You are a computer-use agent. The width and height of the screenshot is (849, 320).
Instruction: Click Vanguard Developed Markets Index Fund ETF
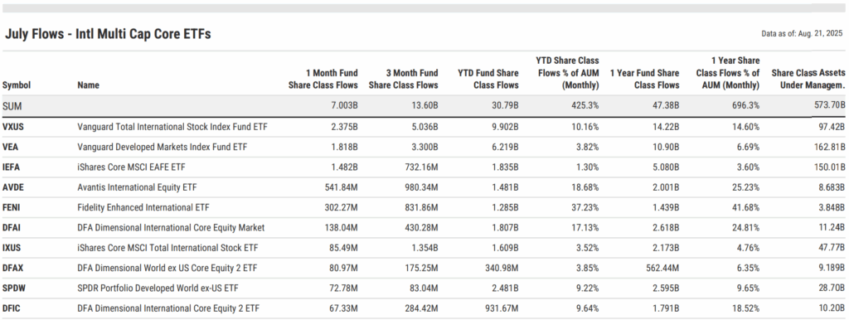click(x=163, y=147)
